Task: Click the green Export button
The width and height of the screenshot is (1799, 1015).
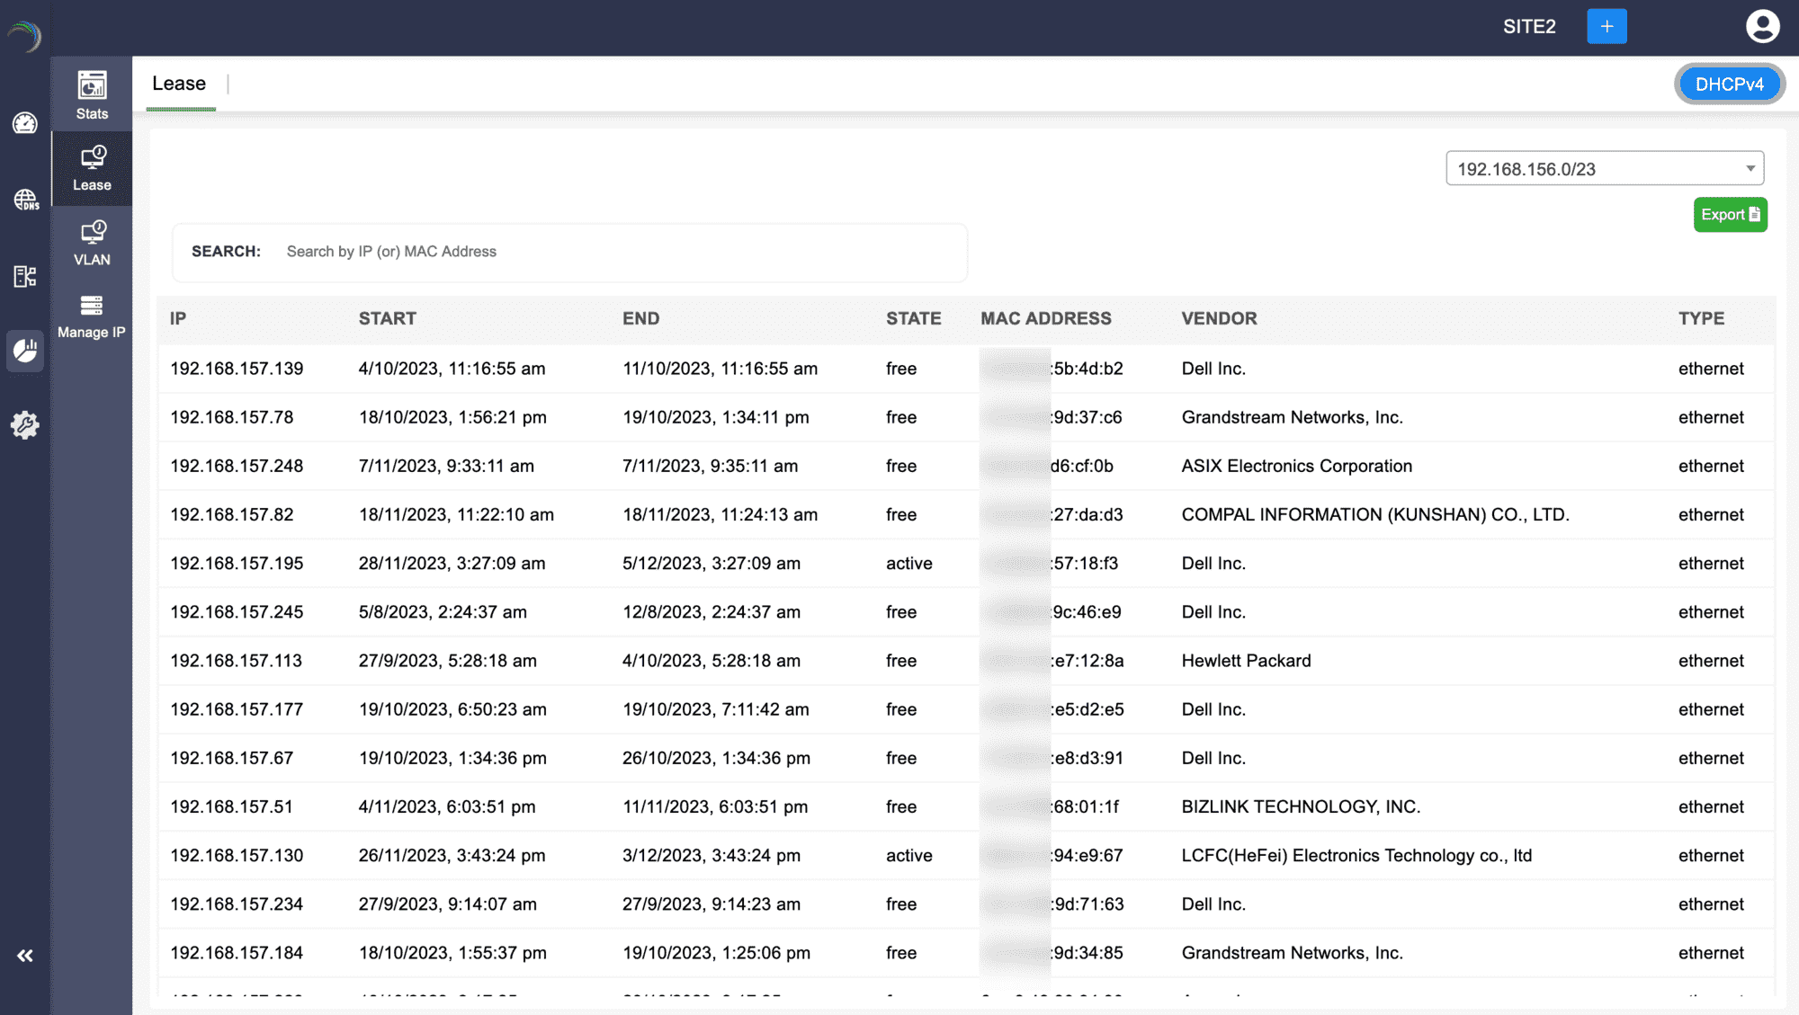Action: pyautogui.click(x=1729, y=215)
